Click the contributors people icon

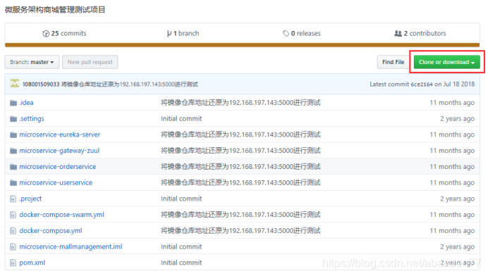[398, 33]
